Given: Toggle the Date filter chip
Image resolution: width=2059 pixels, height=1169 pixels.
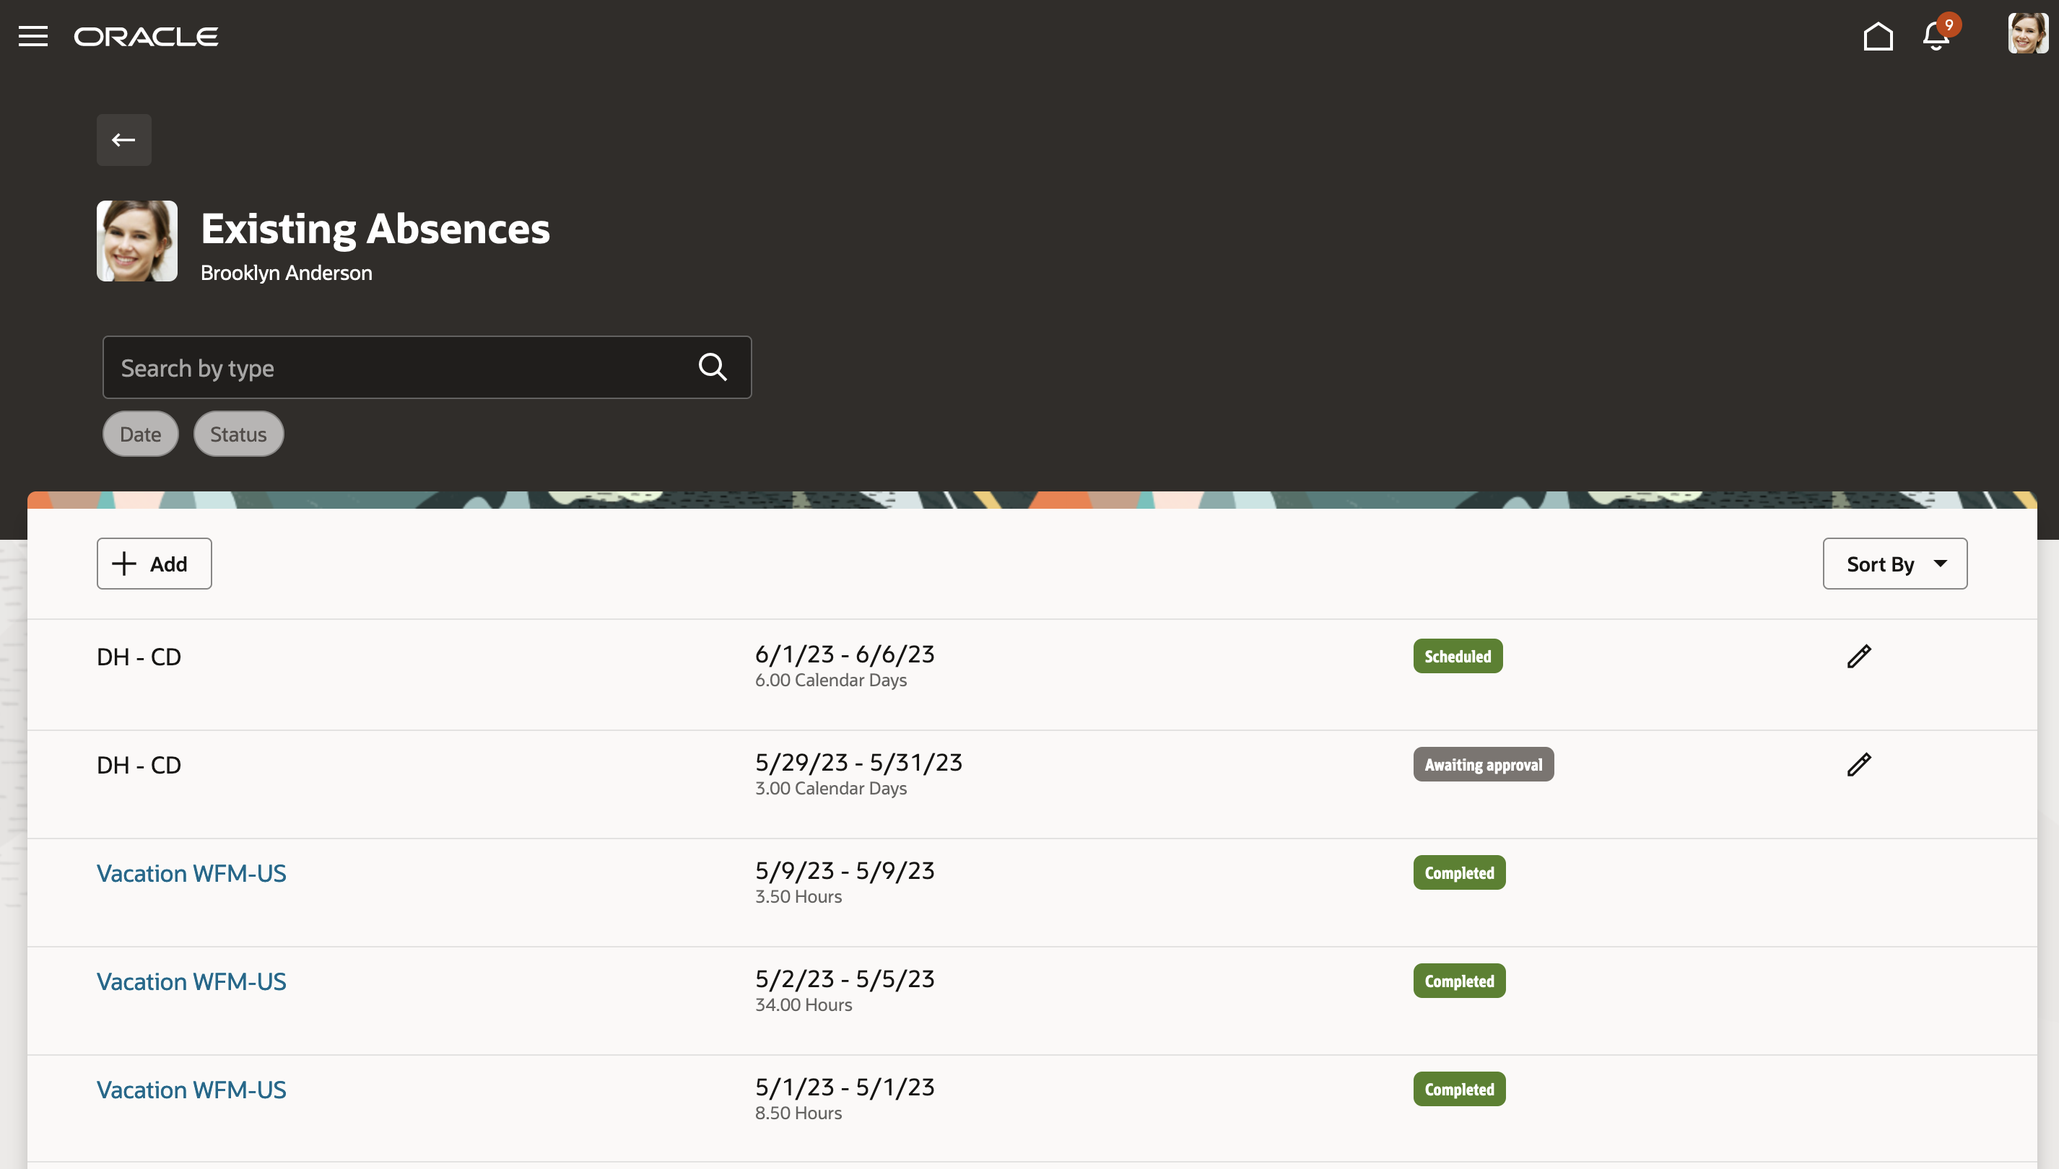Looking at the screenshot, I should [x=141, y=434].
